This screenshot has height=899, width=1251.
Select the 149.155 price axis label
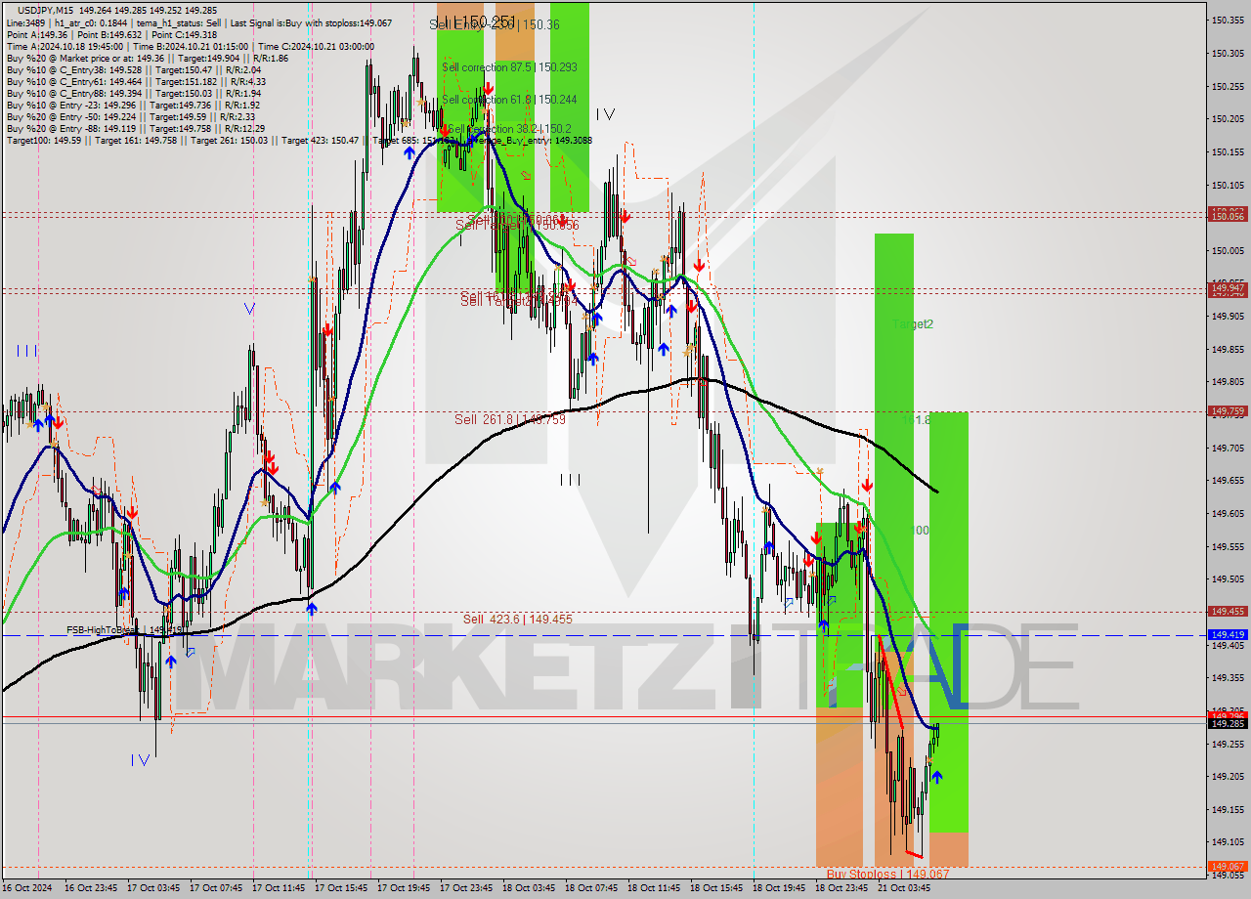[x=1229, y=809]
